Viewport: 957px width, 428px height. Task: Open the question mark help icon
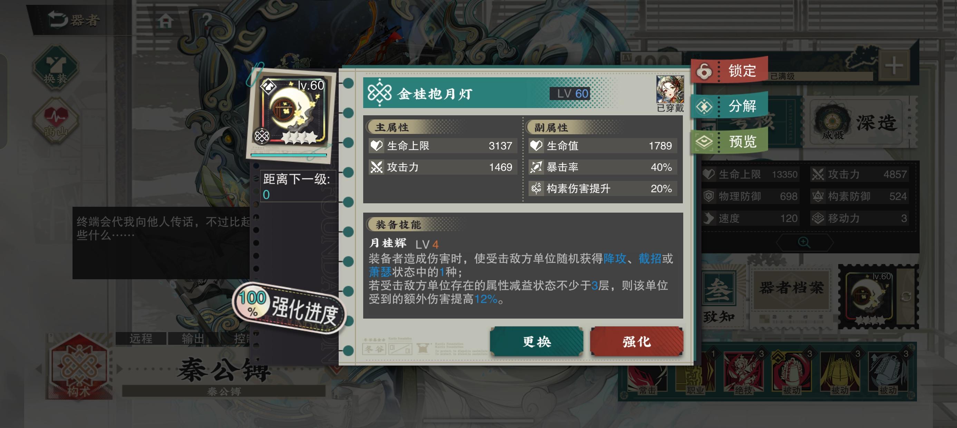207,19
